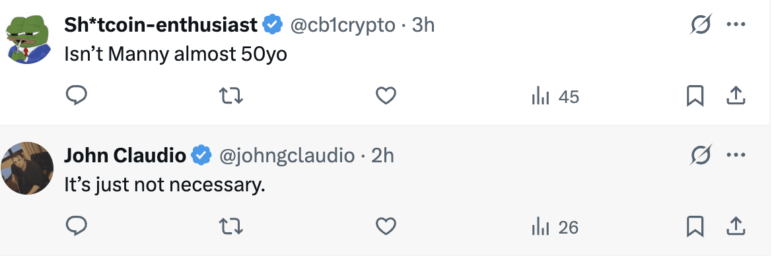Share the Sh*tcoin-enthusiast tweet
774x256 pixels.
(736, 96)
